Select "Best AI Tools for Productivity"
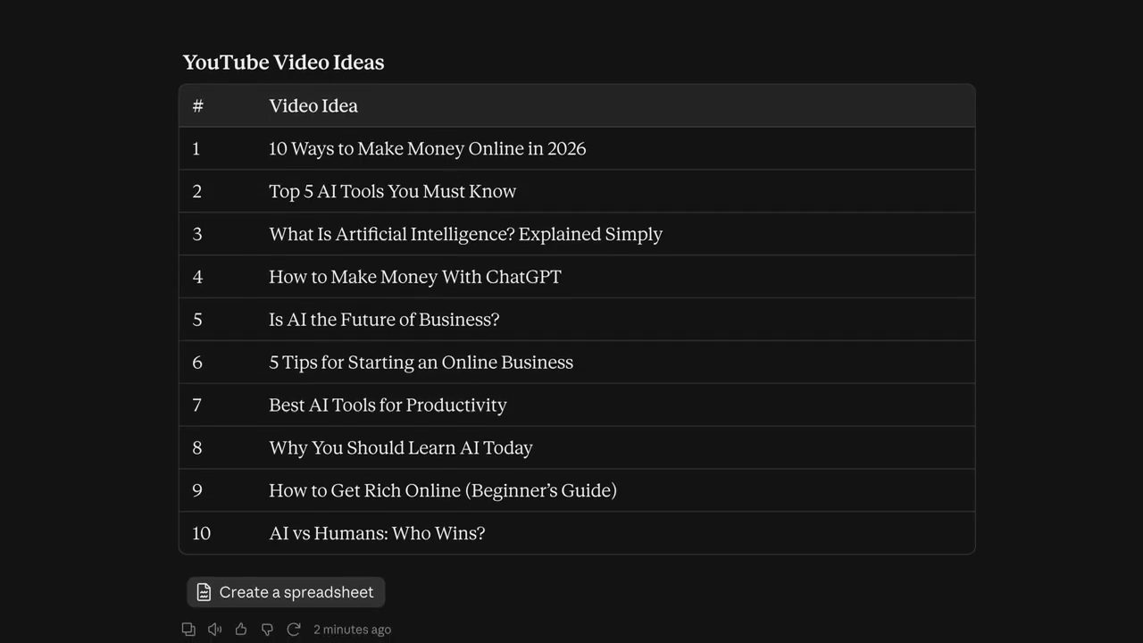 (388, 405)
